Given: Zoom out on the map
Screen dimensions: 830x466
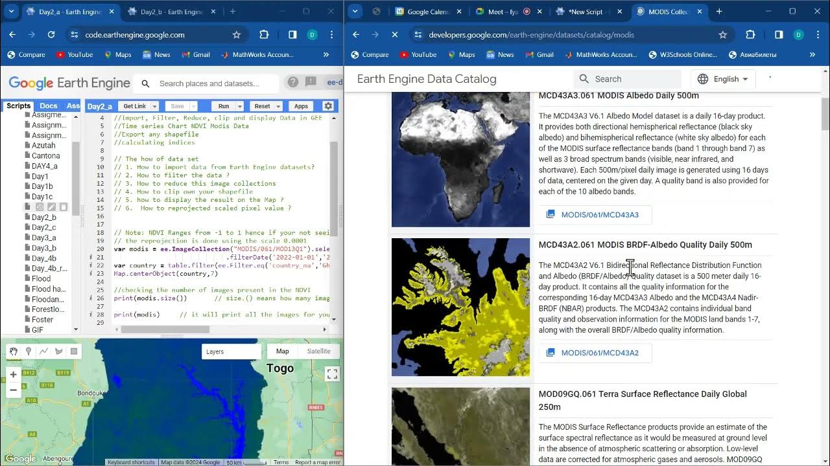Looking at the screenshot, I should point(13,390).
